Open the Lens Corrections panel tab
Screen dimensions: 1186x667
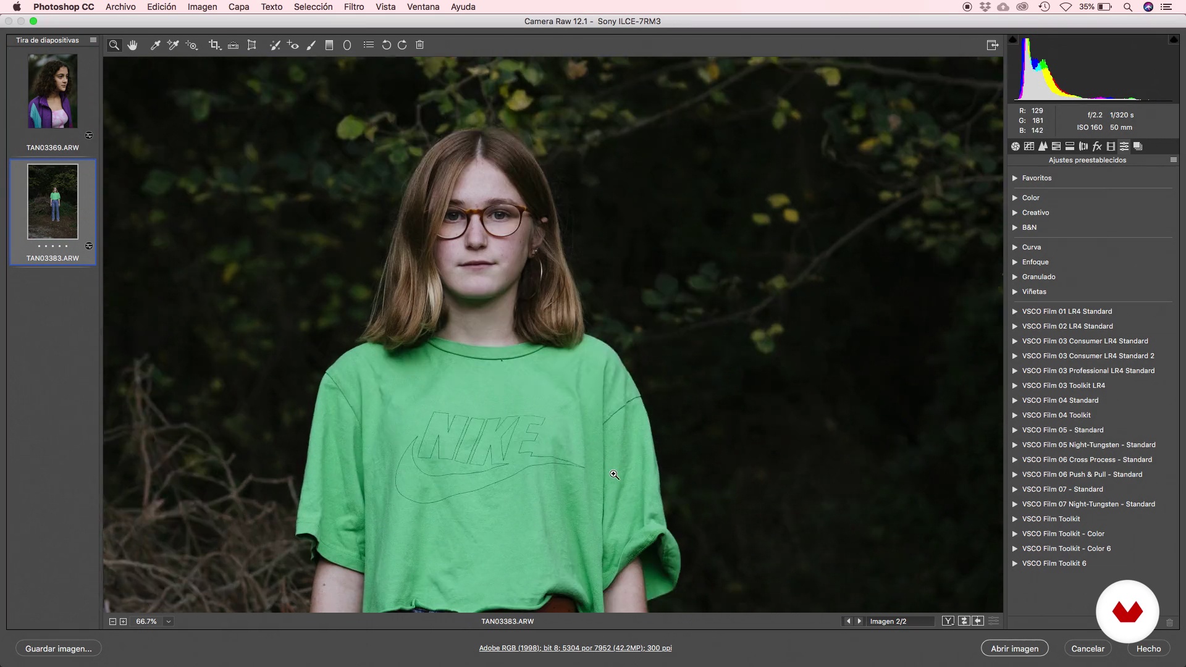coord(1083,146)
